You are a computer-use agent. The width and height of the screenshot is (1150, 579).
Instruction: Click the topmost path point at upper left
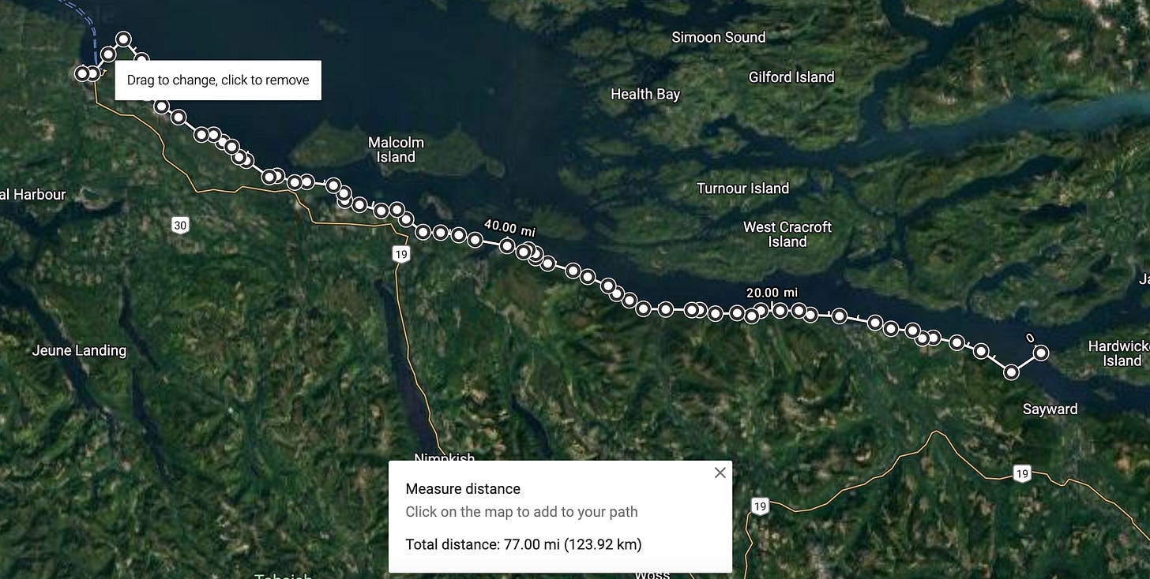tap(124, 39)
